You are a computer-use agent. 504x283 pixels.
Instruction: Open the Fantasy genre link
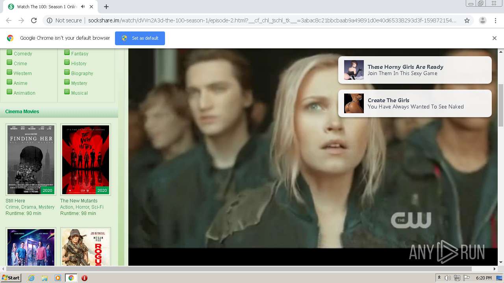(x=80, y=54)
